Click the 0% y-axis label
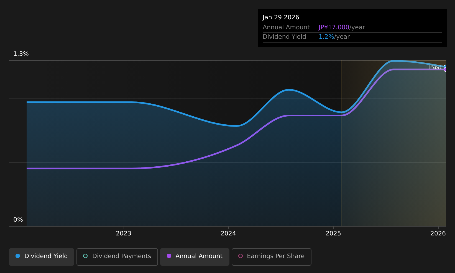Viewport: 455px width, 273px height. click(18, 220)
